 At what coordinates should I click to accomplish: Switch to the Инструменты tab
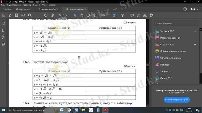pos(23,9)
